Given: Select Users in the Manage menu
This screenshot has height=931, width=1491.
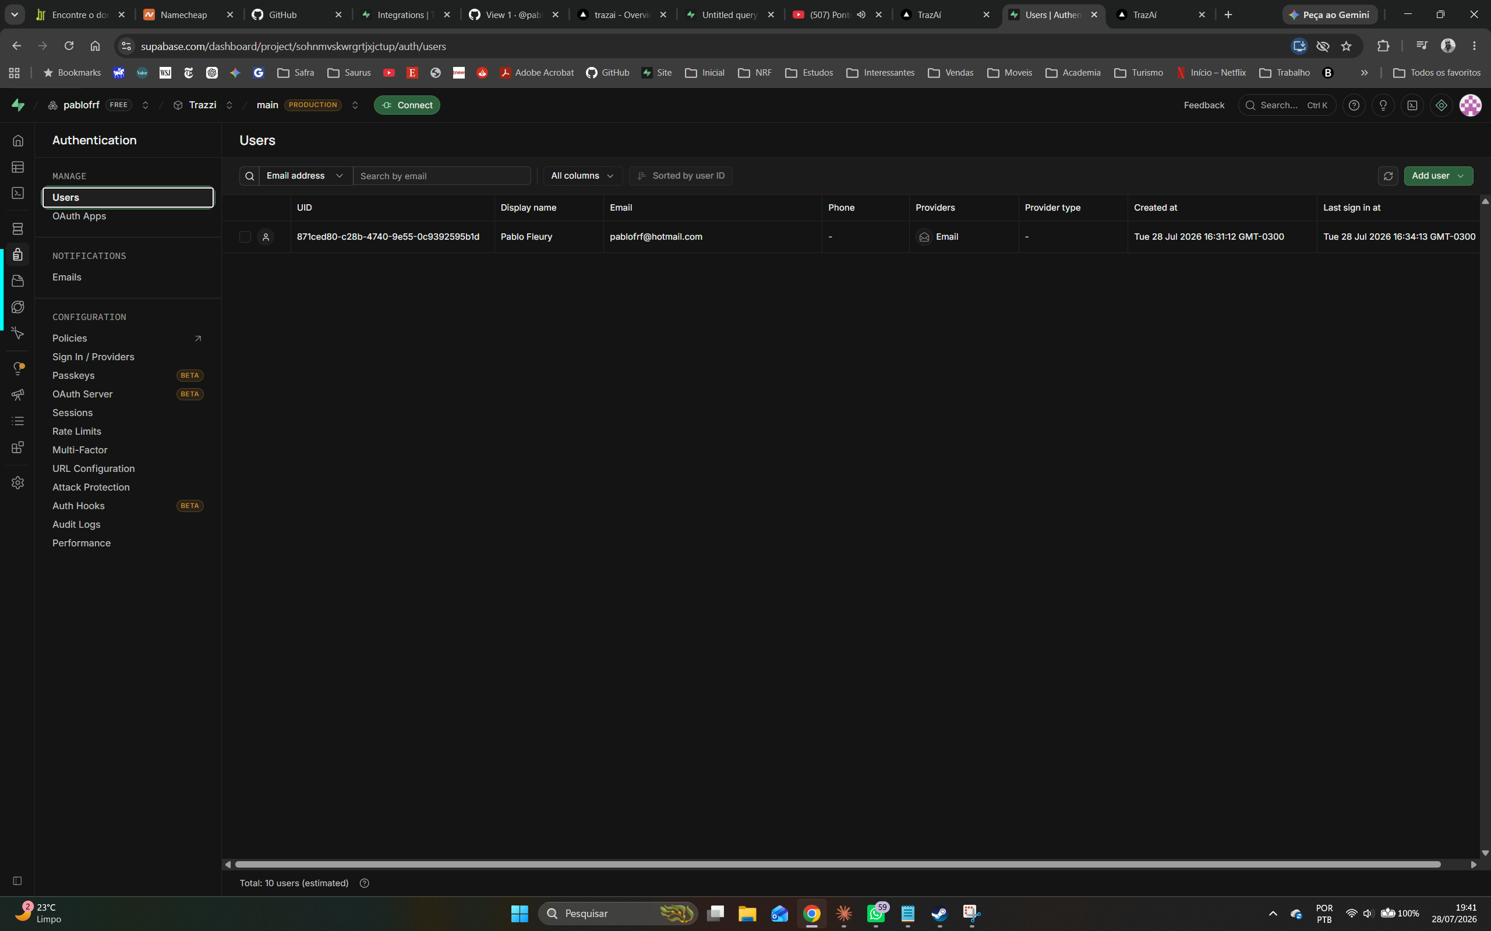Looking at the screenshot, I should coord(128,198).
